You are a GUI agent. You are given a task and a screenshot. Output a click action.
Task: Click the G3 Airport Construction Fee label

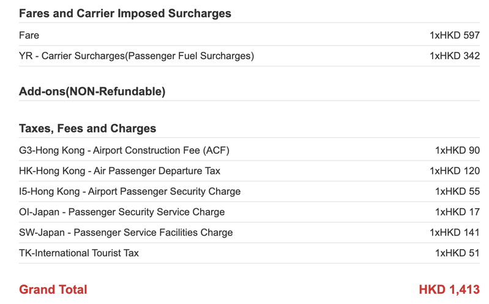click(x=124, y=150)
